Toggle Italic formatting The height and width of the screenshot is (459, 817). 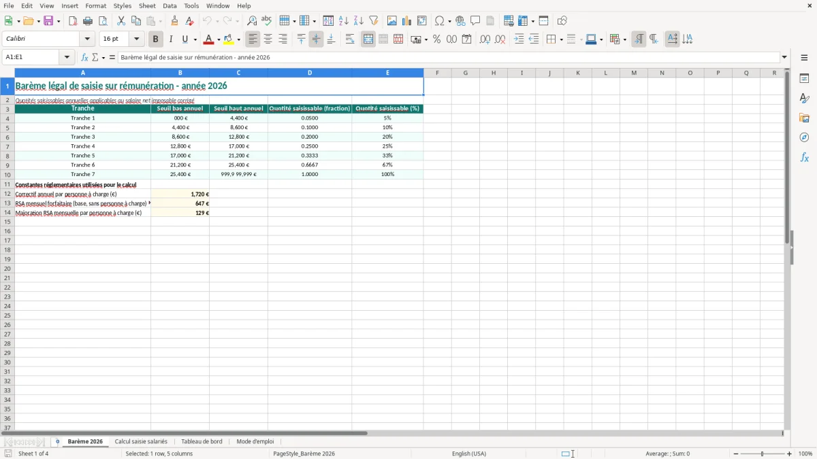[170, 39]
